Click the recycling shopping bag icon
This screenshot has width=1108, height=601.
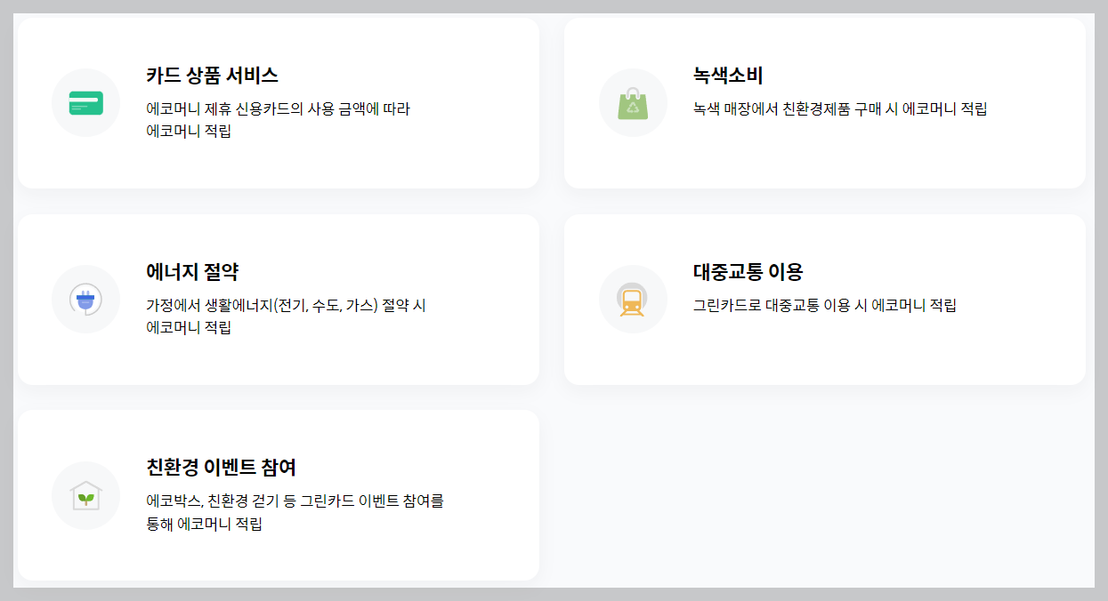pos(633,101)
